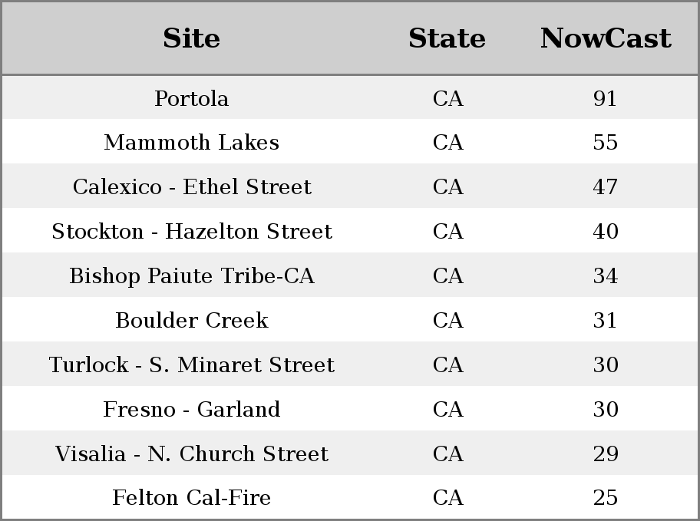700x521 pixels.
Task: Click the NowCast value 47
Action: tap(606, 187)
